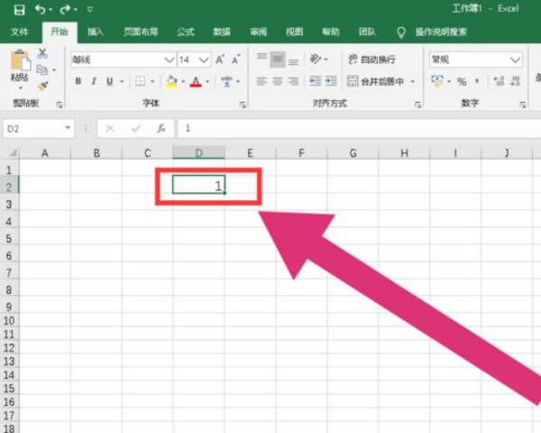Redo the last action
Viewport: 541px width, 433px height.
(65, 9)
